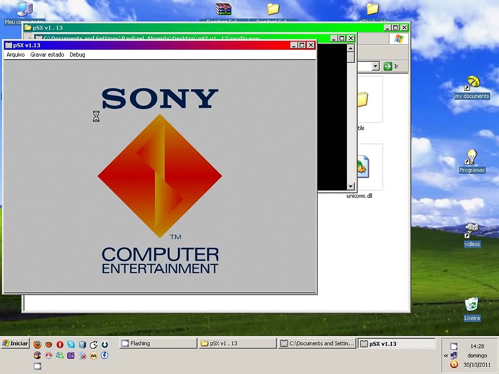Click the Windows flag logo in Explorer toolbar

coord(399,39)
